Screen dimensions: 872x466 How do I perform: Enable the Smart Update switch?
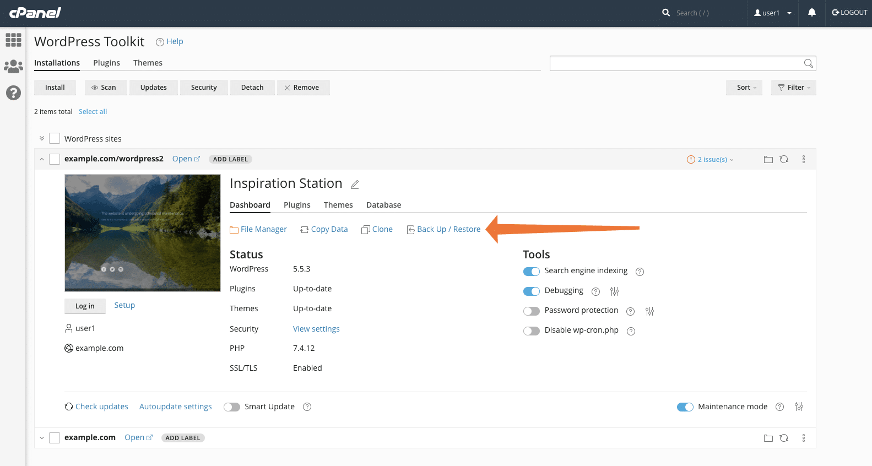point(232,407)
